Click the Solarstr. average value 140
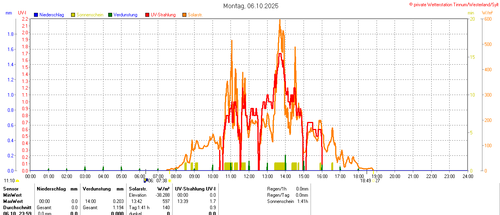 click(166, 208)
